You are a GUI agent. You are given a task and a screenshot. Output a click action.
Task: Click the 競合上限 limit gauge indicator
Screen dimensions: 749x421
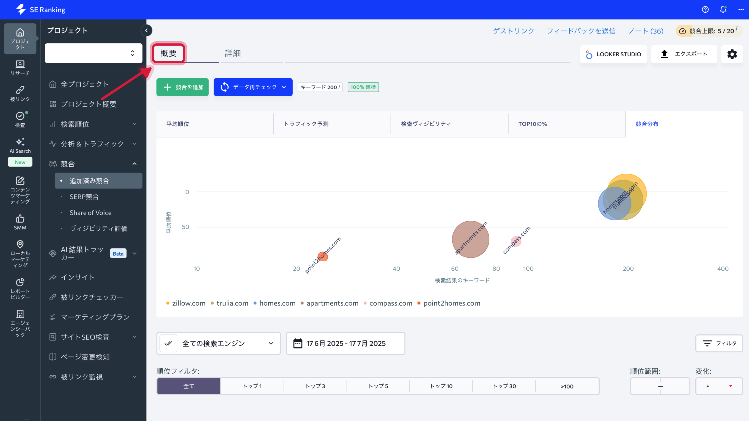709,31
